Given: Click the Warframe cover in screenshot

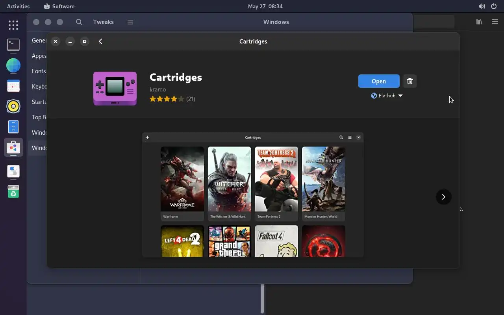Looking at the screenshot, I should (x=182, y=179).
